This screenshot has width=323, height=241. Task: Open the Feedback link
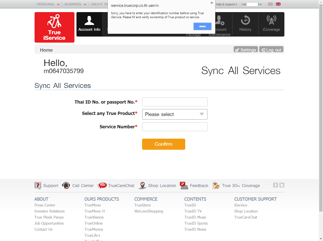click(199, 186)
